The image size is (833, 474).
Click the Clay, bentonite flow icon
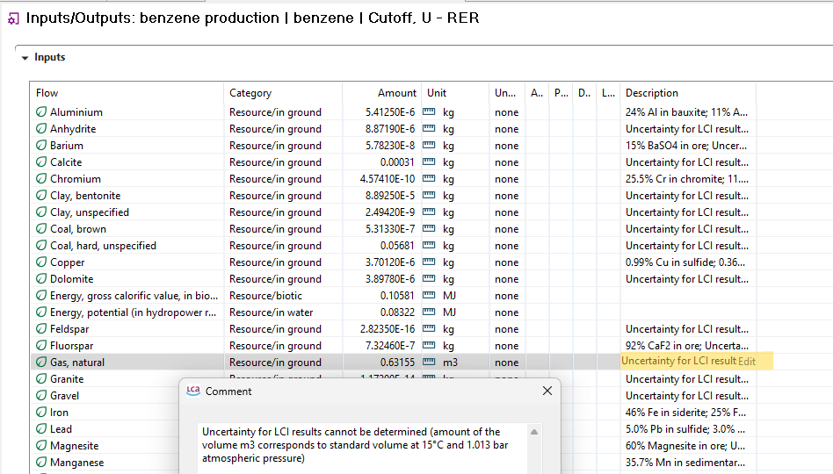[x=41, y=196]
